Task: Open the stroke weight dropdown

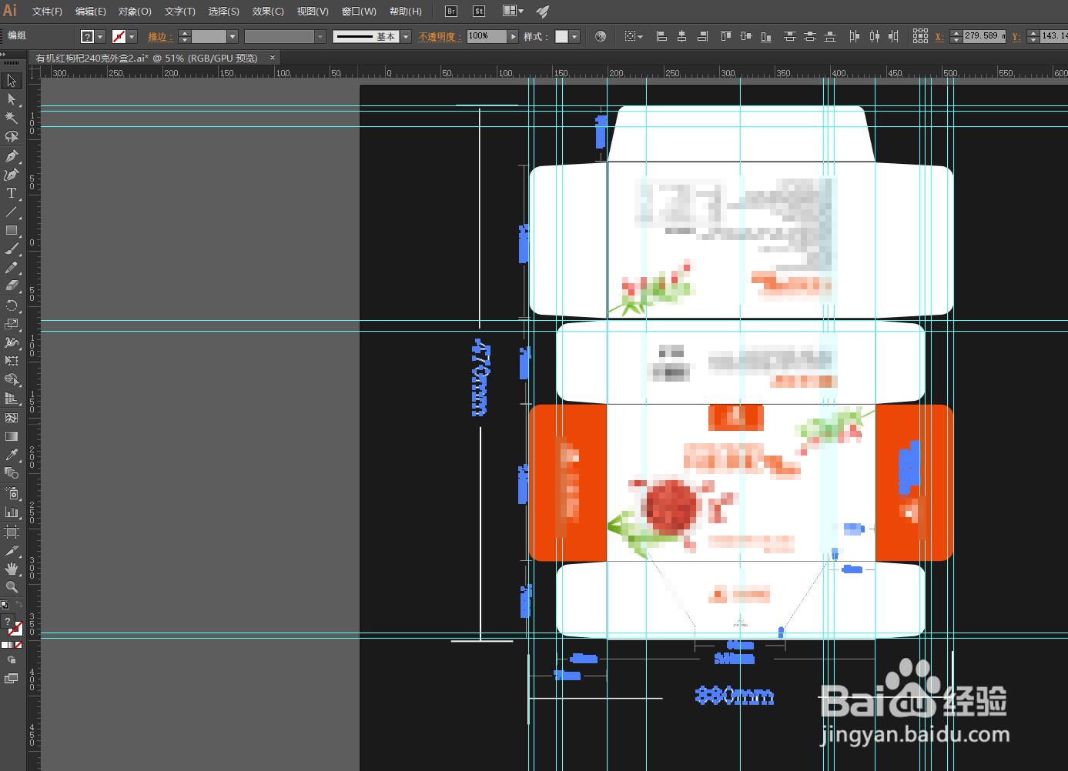Action: coord(233,37)
